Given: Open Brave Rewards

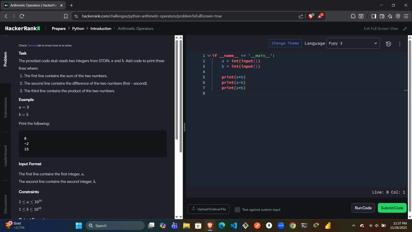Looking at the screenshot, I should (x=320, y=16).
